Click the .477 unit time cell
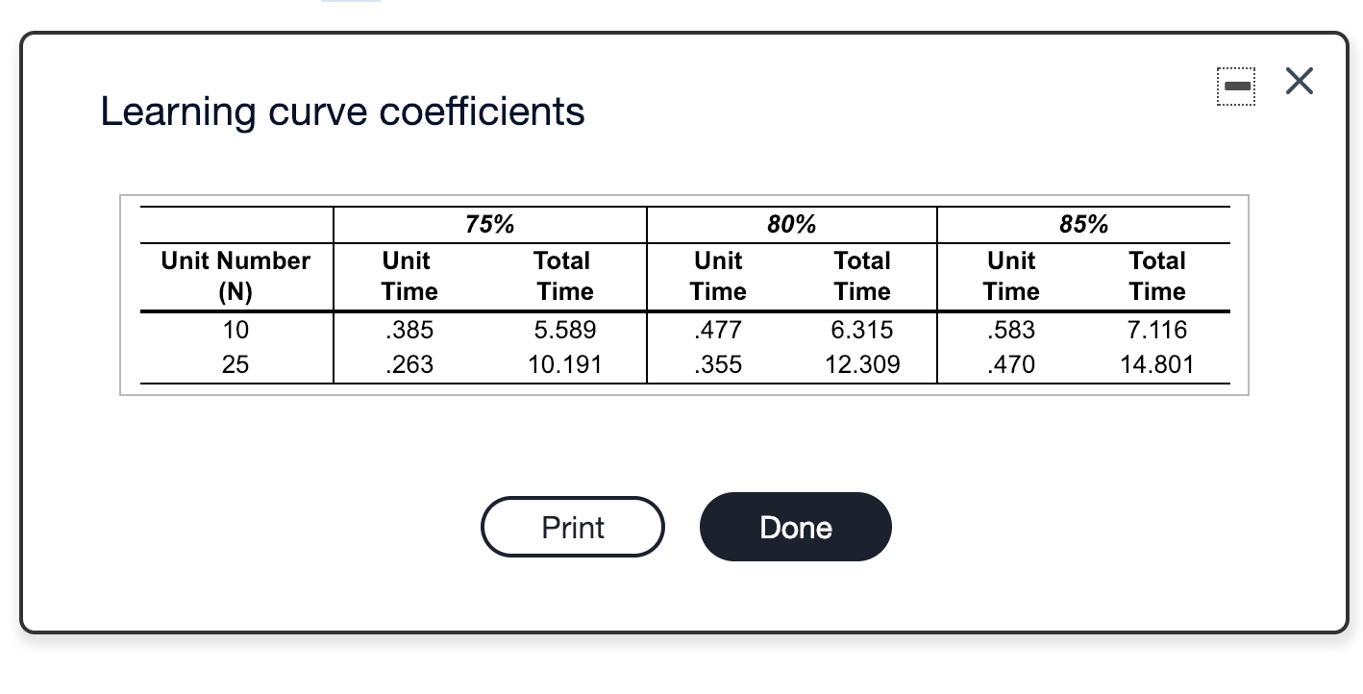 coord(717,330)
